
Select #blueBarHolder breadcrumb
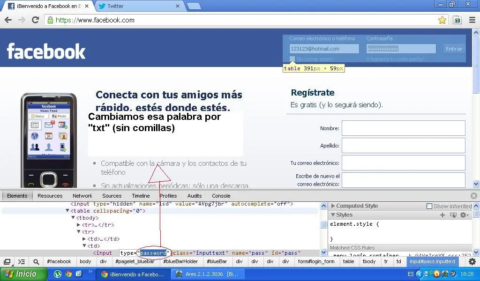[x=180, y=261]
